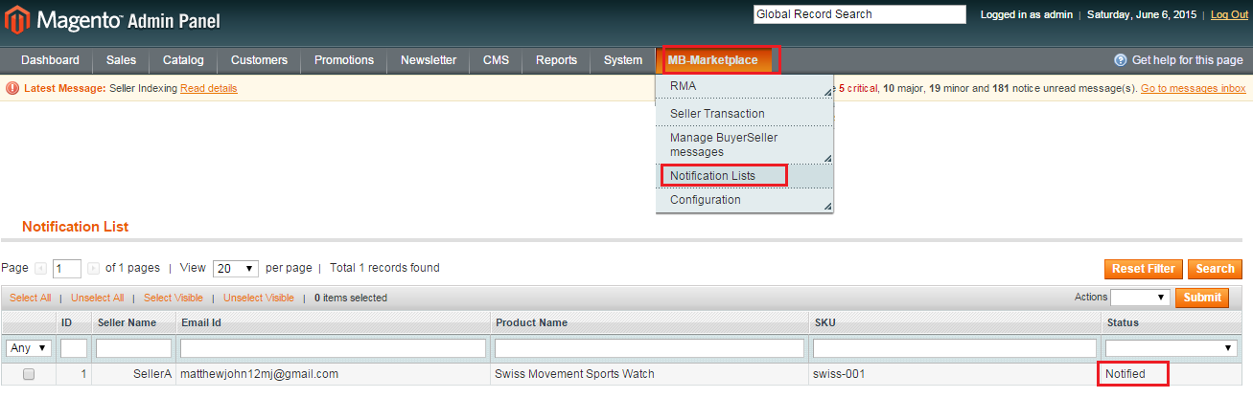The height and width of the screenshot is (398, 1253).
Task: Sort by Seller Name column header
Action: coord(127,323)
